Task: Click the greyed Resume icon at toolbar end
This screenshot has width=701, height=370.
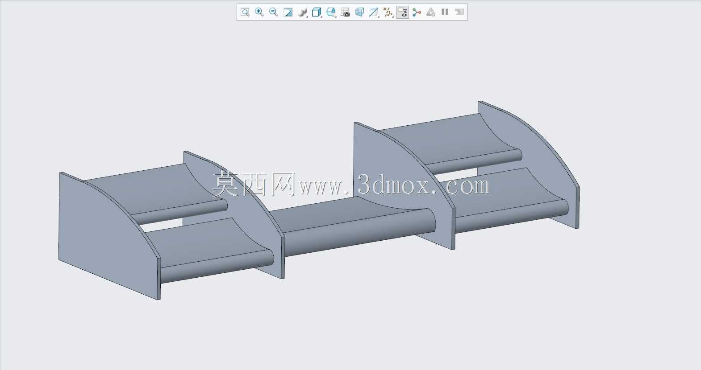Action: (459, 12)
